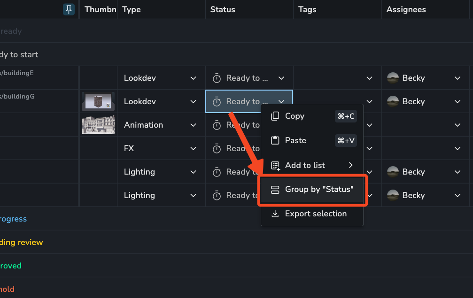Screen dimensions: 473x298
Task: Click the Group by "Status" rows icon
Action: tap(275, 190)
